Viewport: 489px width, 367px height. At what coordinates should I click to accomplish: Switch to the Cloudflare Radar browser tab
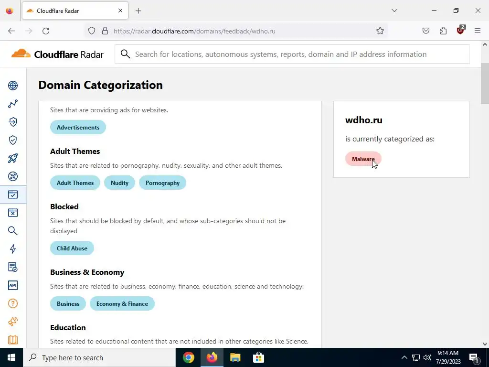(75, 11)
